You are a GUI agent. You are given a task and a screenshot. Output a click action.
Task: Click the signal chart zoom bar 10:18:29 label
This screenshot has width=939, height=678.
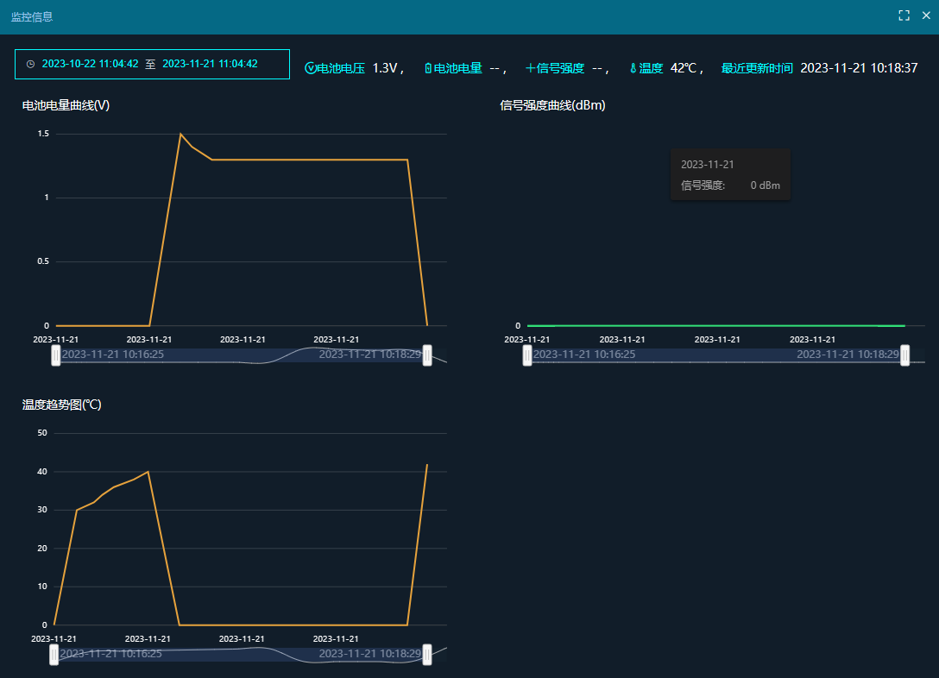coord(848,355)
